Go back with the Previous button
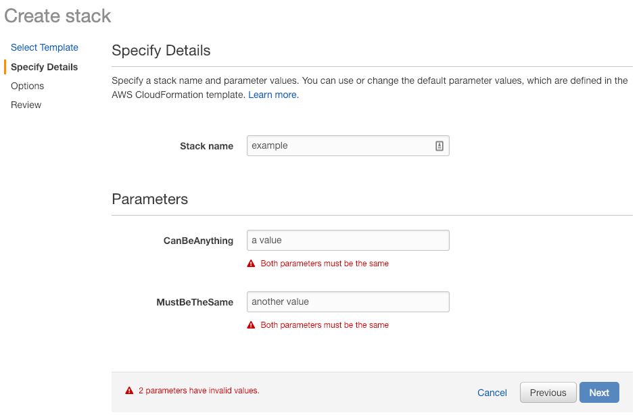This screenshot has width=641, height=415. (x=548, y=393)
